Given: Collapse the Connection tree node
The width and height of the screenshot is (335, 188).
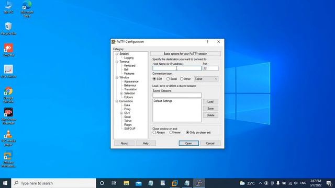Looking at the screenshot, I should [117, 101].
